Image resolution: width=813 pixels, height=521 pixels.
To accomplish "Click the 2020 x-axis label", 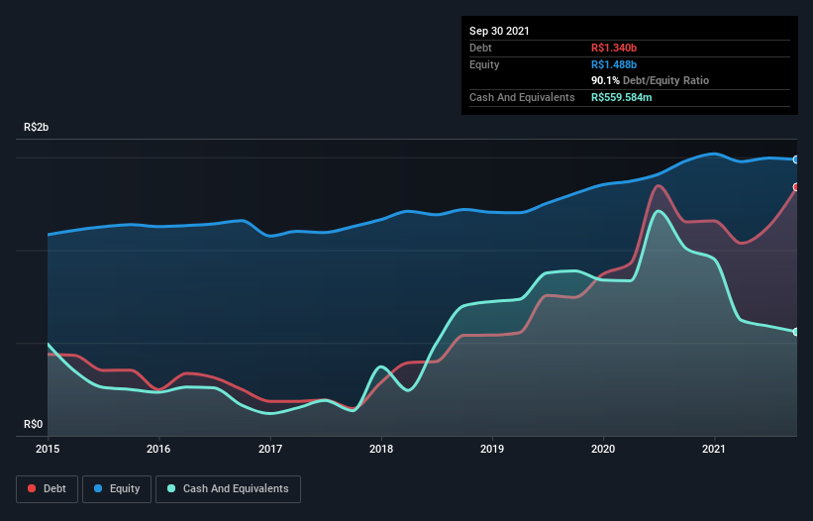I will coord(603,449).
